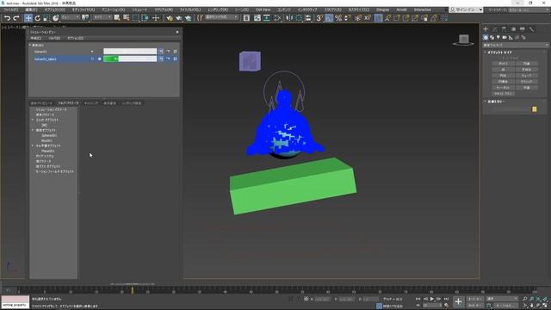Open the primitives type dropdown in command panel

point(515,45)
